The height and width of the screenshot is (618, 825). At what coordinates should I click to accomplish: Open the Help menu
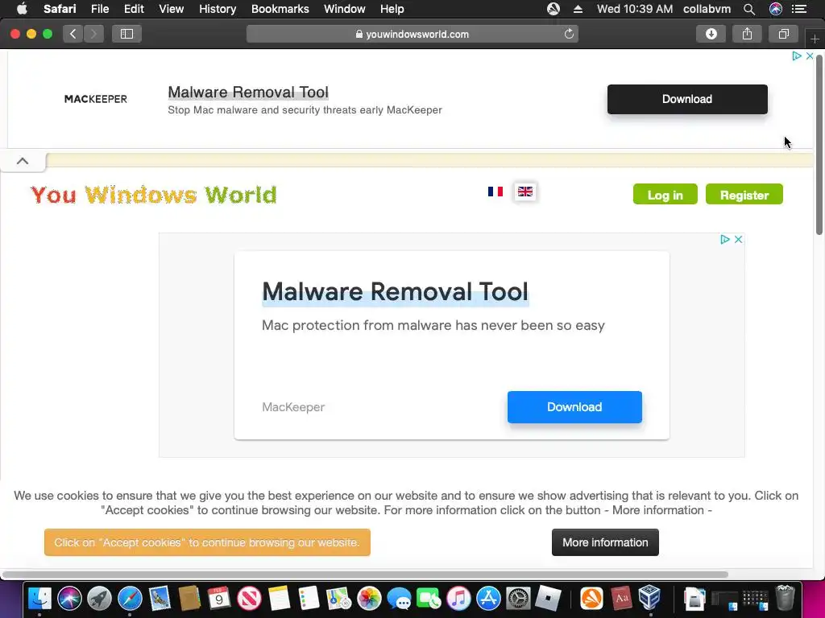pos(392,9)
